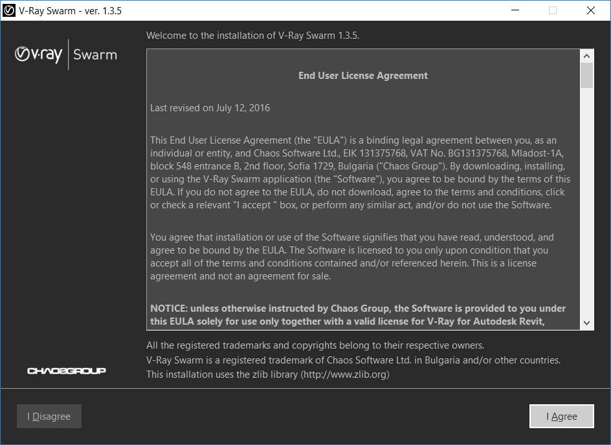This screenshot has width=611, height=445.
Task: Click the I Agree button
Action: tap(562, 416)
